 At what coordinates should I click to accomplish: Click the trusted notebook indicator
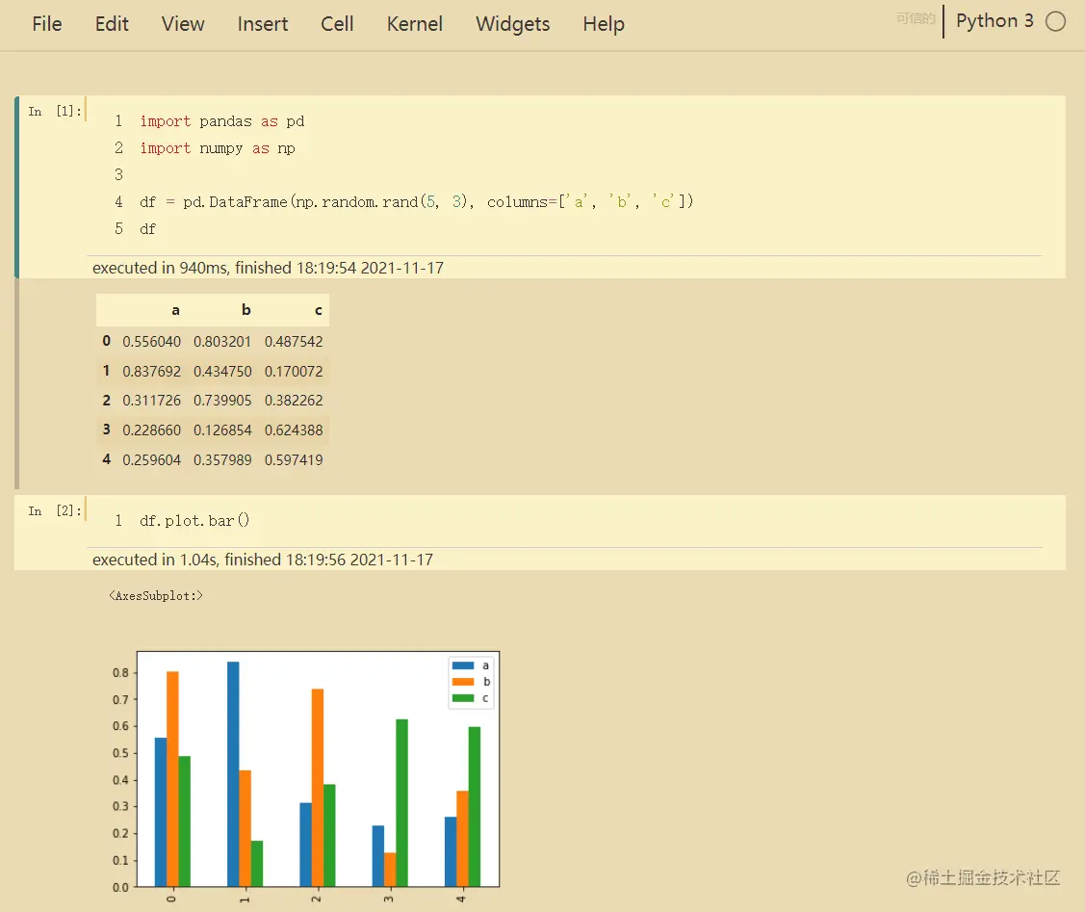click(916, 18)
